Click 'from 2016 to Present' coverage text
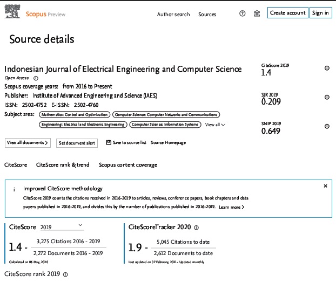The height and width of the screenshot is (282, 336). (87, 86)
